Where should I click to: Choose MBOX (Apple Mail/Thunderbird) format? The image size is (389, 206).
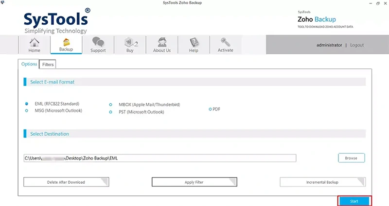point(111,105)
